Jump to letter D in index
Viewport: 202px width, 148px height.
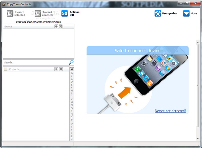pyautogui.click(x=72, y=82)
